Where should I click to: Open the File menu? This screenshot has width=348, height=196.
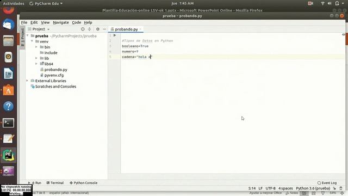click(24, 22)
